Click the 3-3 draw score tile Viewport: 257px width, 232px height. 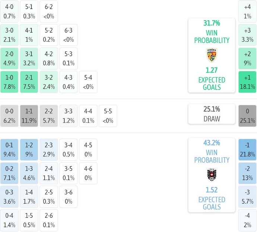(x=69, y=116)
